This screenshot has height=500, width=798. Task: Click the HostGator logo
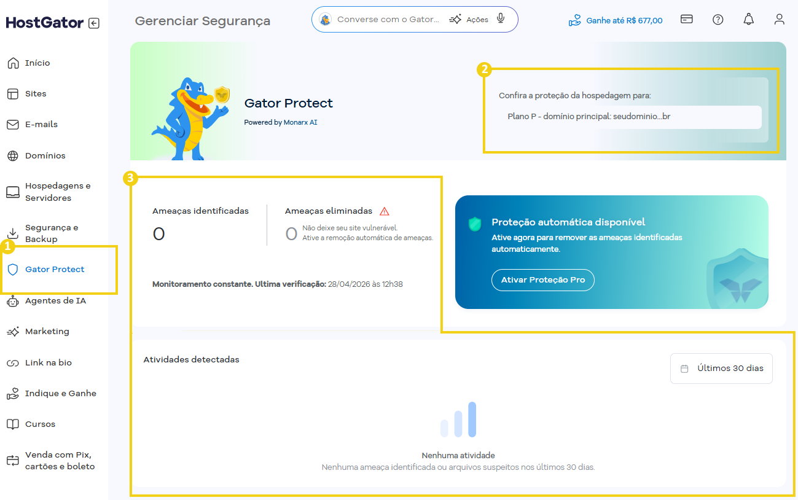pyautogui.click(x=45, y=23)
